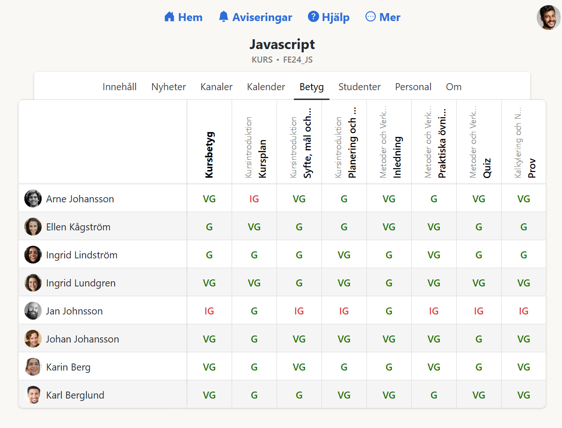Click the Kursbetyg column header
This screenshot has height=428, width=562.
pos(209,155)
